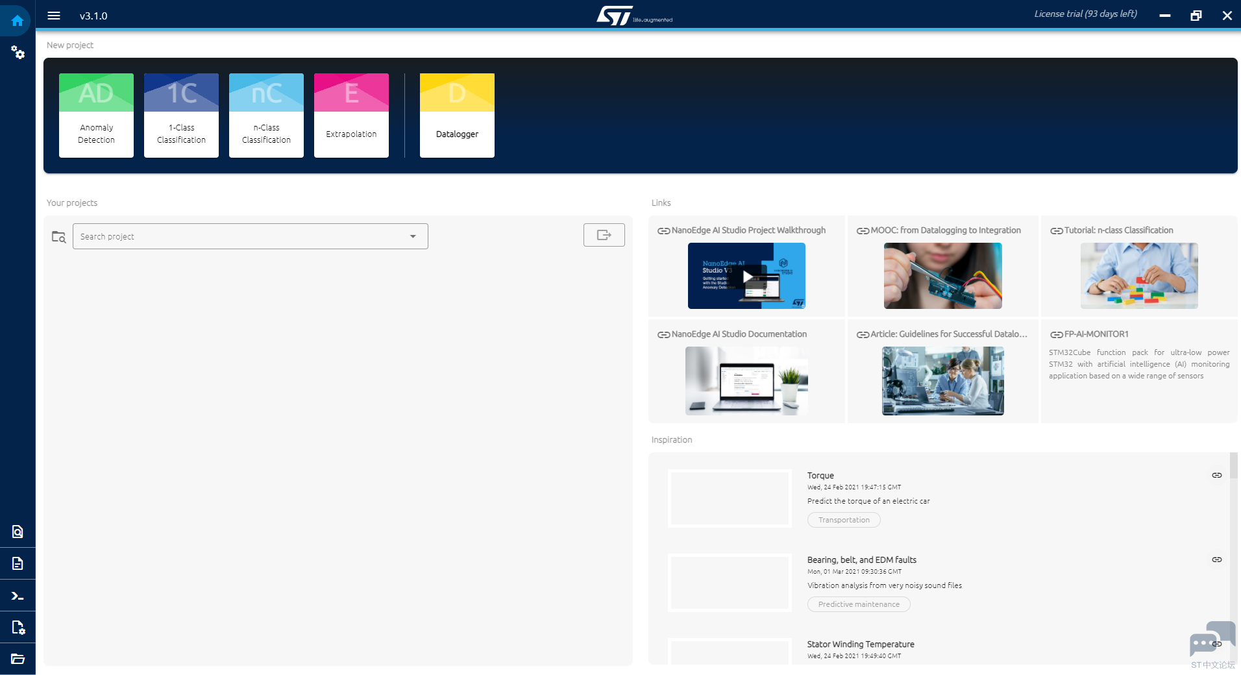Screen dimensions: 1241x675
Task: Click the Bearing faults inspiration thumbnail placeholder
Action: tap(730, 583)
